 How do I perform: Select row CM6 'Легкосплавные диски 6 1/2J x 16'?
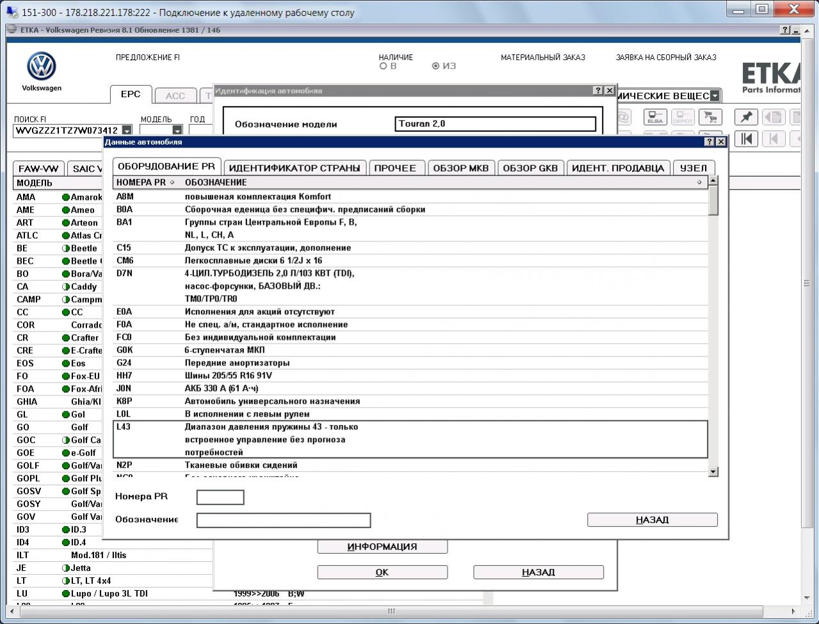(410, 260)
